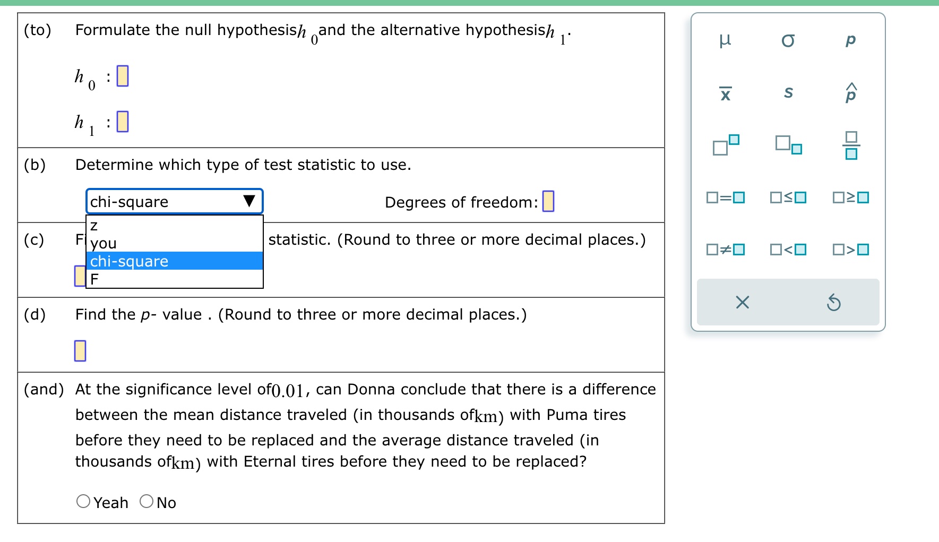Image resolution: width=939 pixels, height=542 pixels.
Task: Insert the p̂ symbol from the palette
Action: (x=850, y=92)
